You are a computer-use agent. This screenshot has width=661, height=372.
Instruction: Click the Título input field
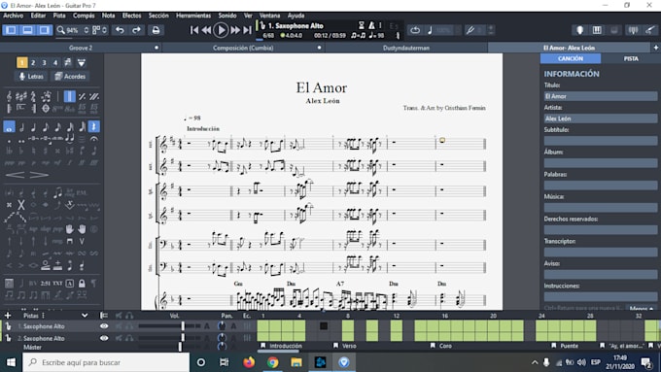(x=601, y=96)
